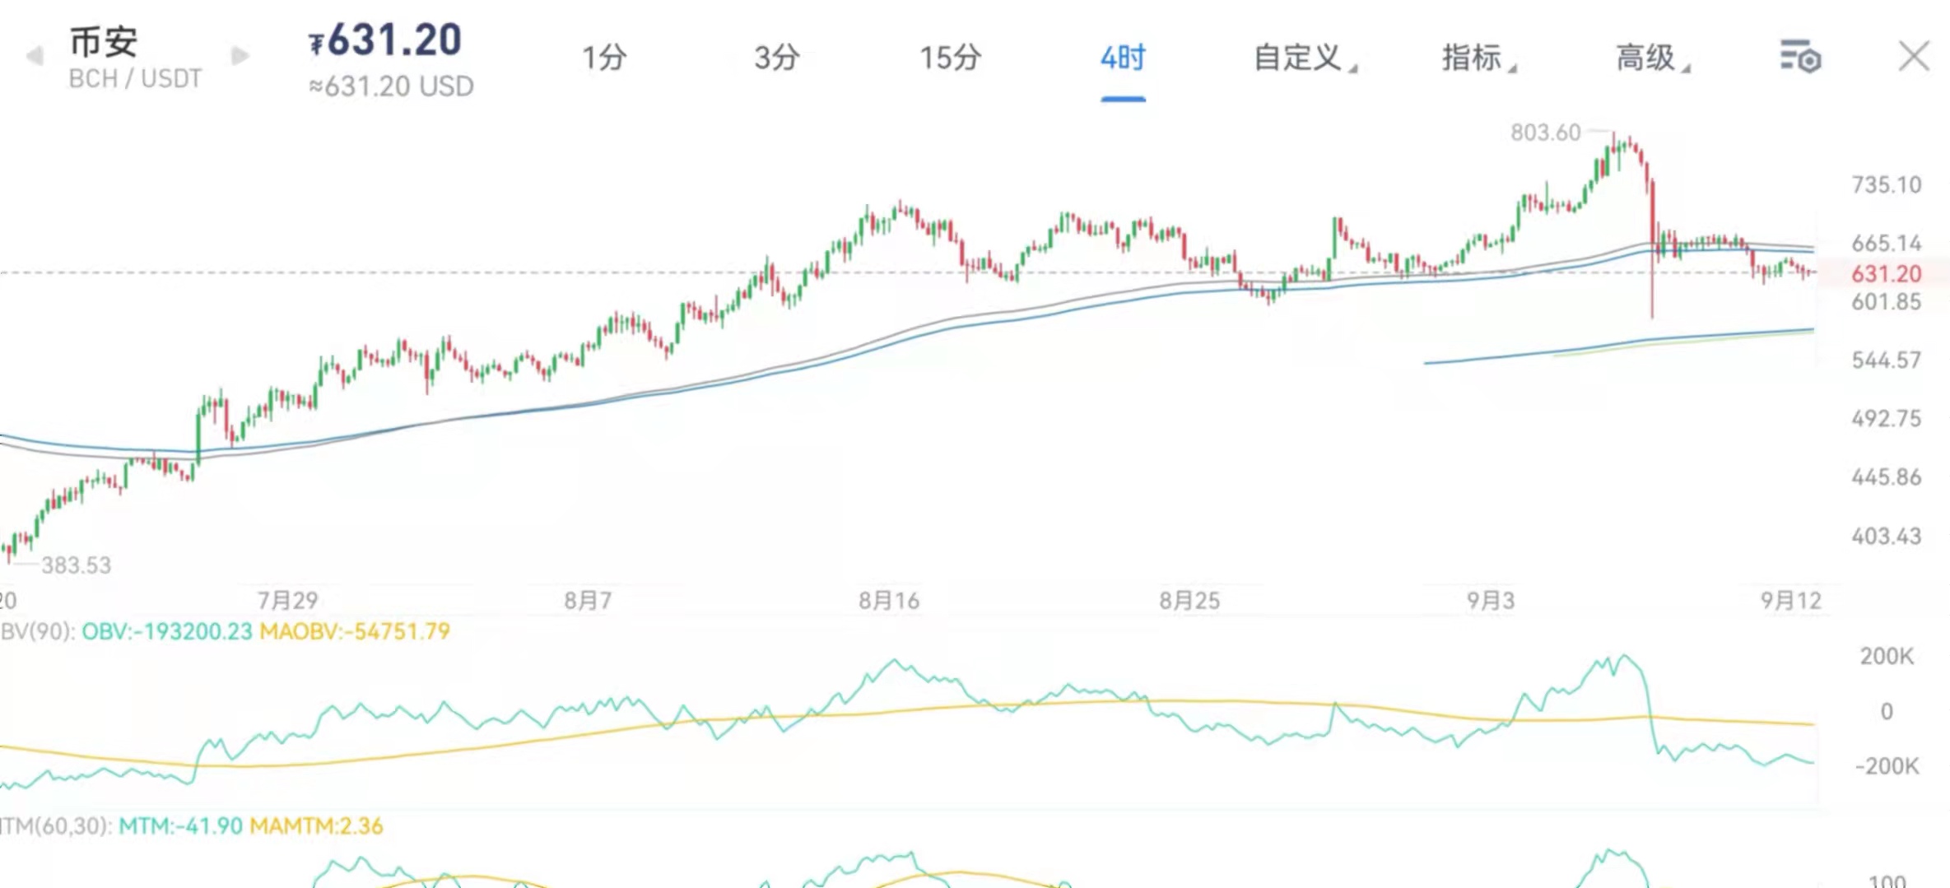
Task: Click the 9月12 date label
Action: click(x=1791, y=601)
